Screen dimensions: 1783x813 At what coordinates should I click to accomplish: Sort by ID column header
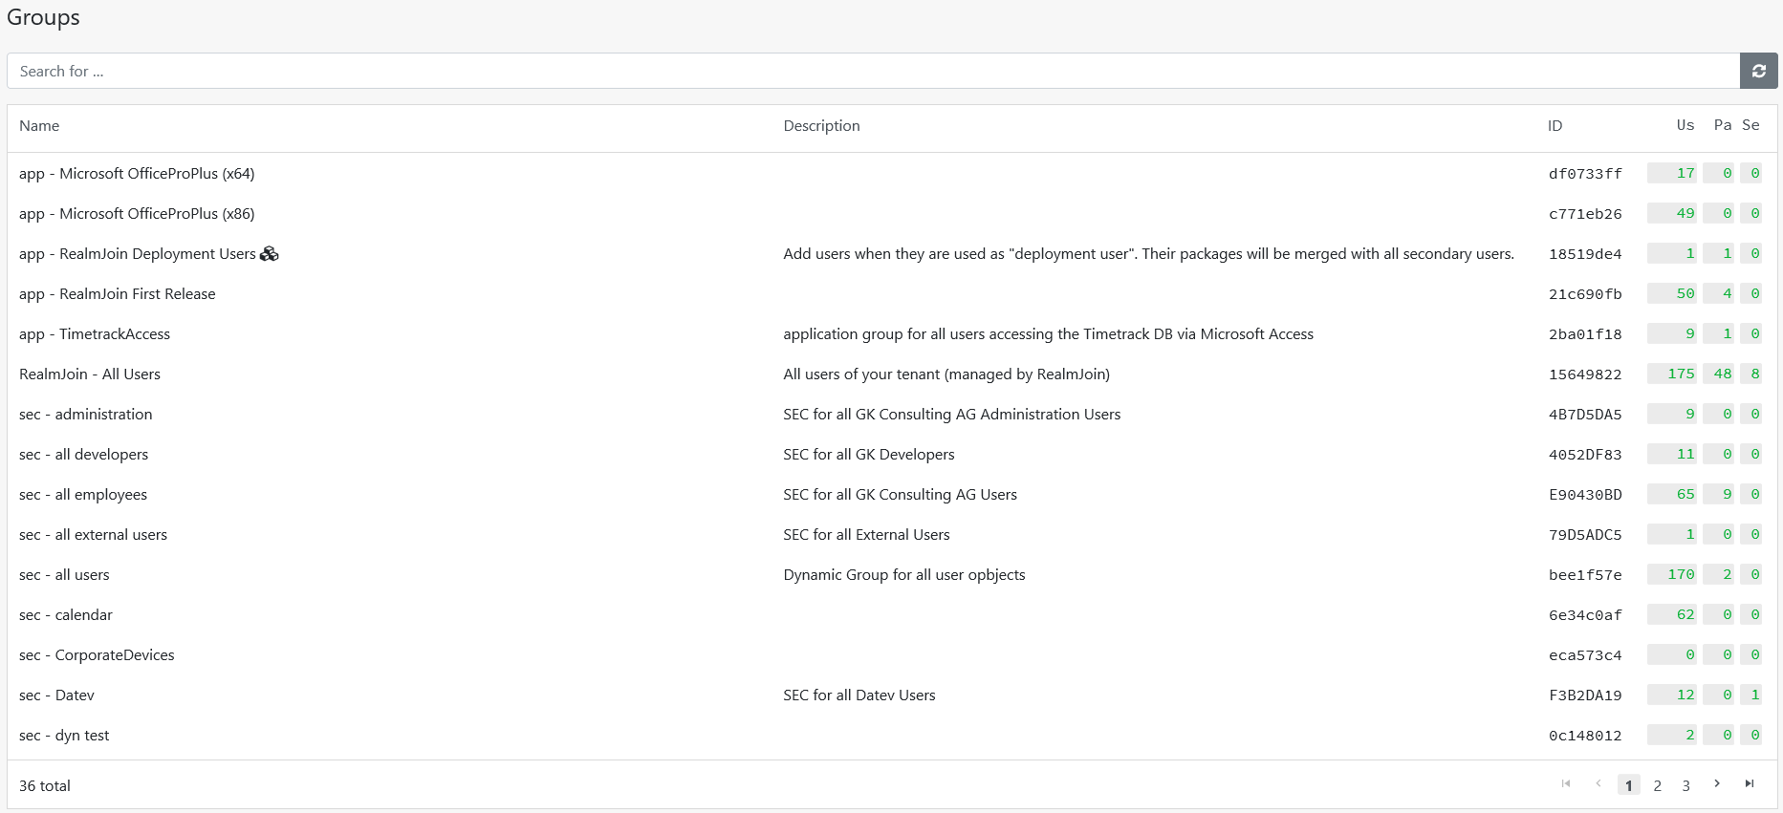coord(1555,126)
